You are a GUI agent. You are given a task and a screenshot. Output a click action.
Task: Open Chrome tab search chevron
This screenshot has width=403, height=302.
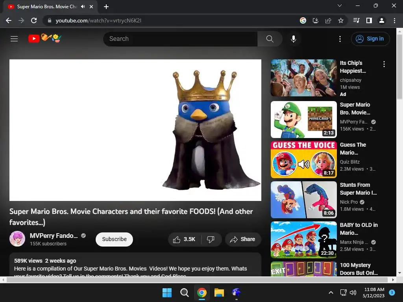[340, 6]
